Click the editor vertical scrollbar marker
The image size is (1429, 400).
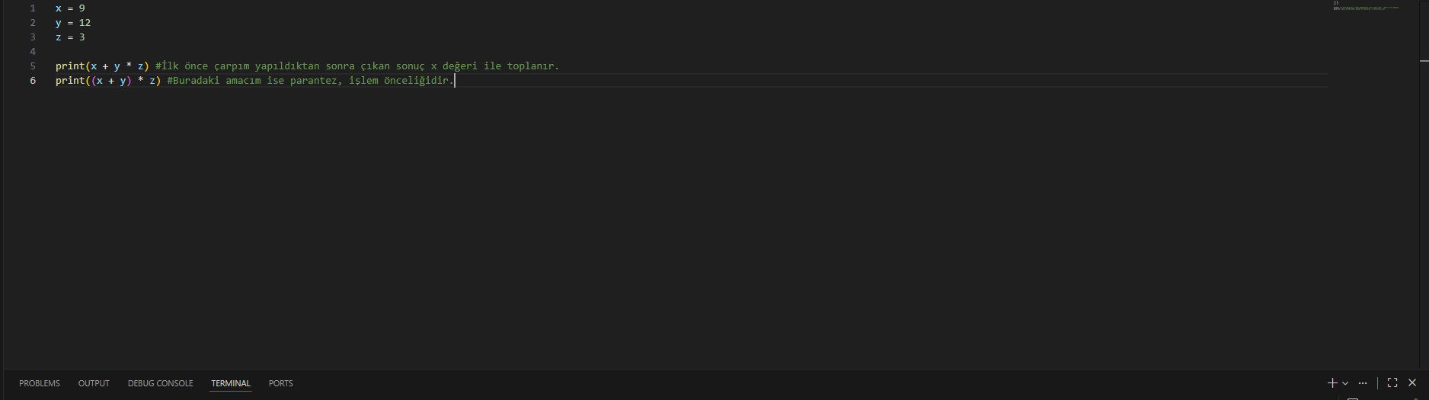click(x=1424, y=60)
